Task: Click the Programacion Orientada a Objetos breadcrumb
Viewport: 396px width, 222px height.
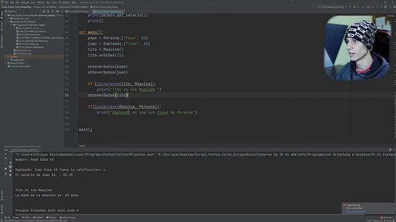Action: point(73,7)
